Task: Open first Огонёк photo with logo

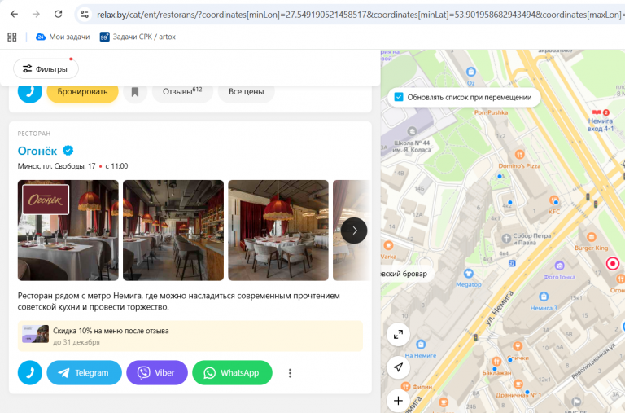Action: 68,231
